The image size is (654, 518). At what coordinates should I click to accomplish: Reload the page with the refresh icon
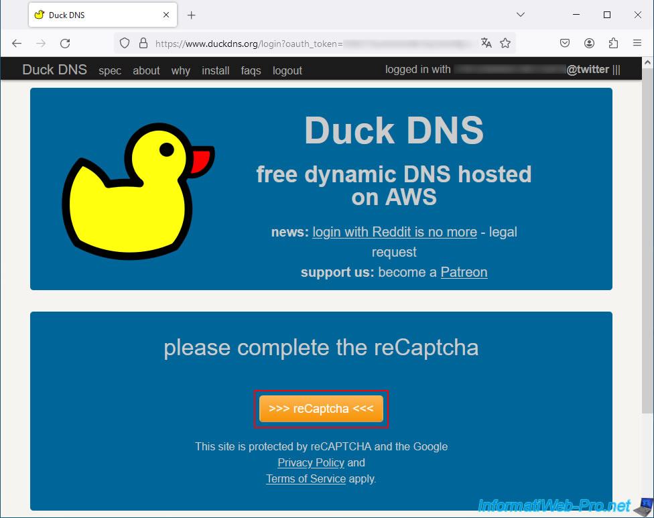point(65,43)
